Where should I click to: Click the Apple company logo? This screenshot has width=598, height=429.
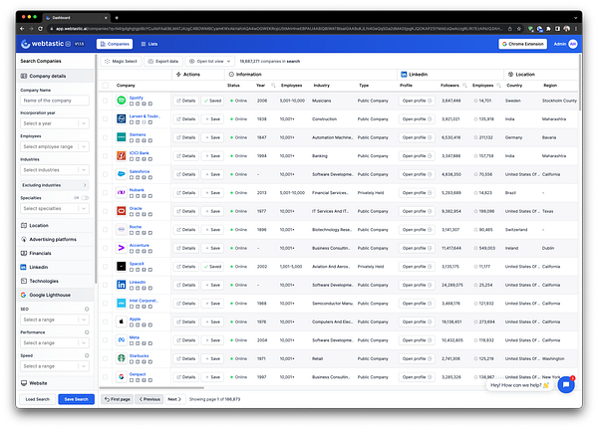[121, 322]
